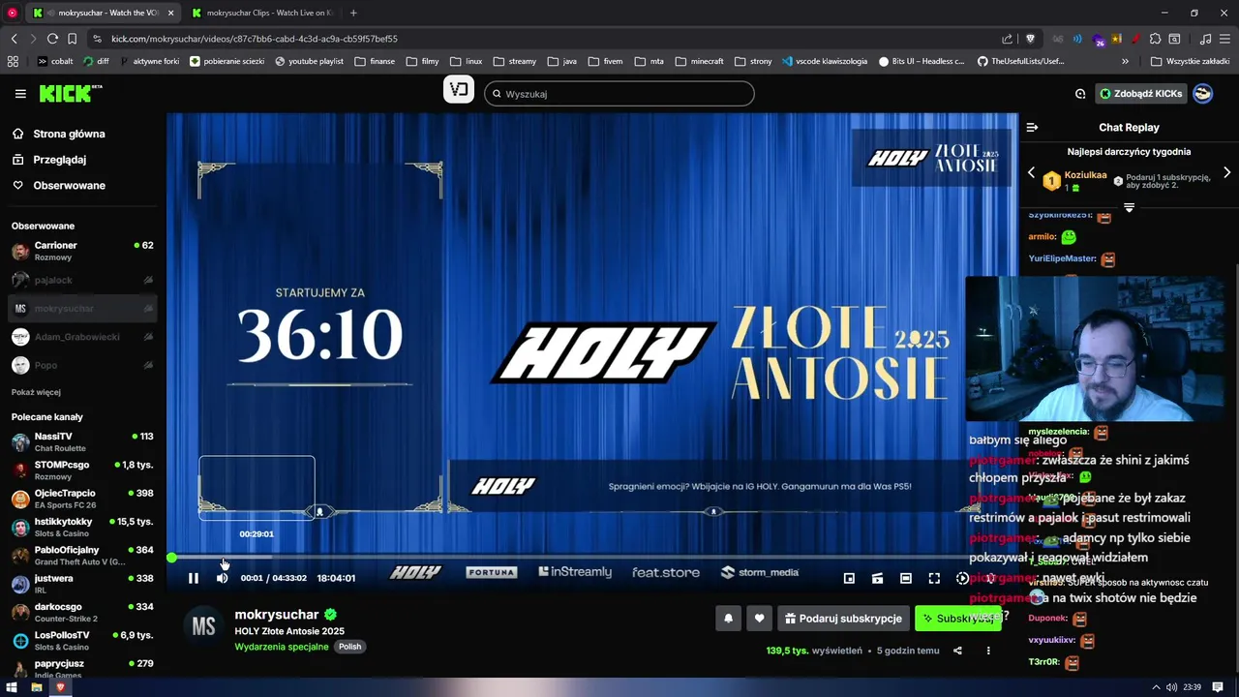Open the PabloOficjalny channel

coord(82,555)
